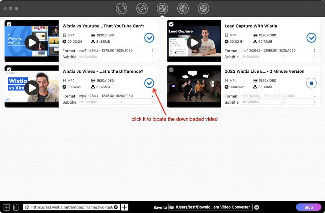Open Format dropdown for Lead Capture With Wistia
This screenshot has width=325, height=213.
coord(278,50)
